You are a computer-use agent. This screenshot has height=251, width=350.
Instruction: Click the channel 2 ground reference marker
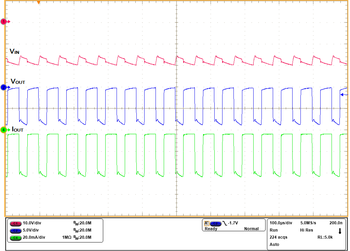coord(3,88)
